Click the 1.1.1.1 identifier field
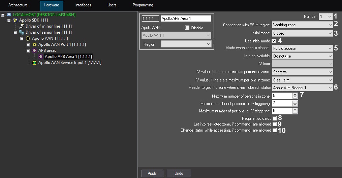 click(x=150, y=19)
